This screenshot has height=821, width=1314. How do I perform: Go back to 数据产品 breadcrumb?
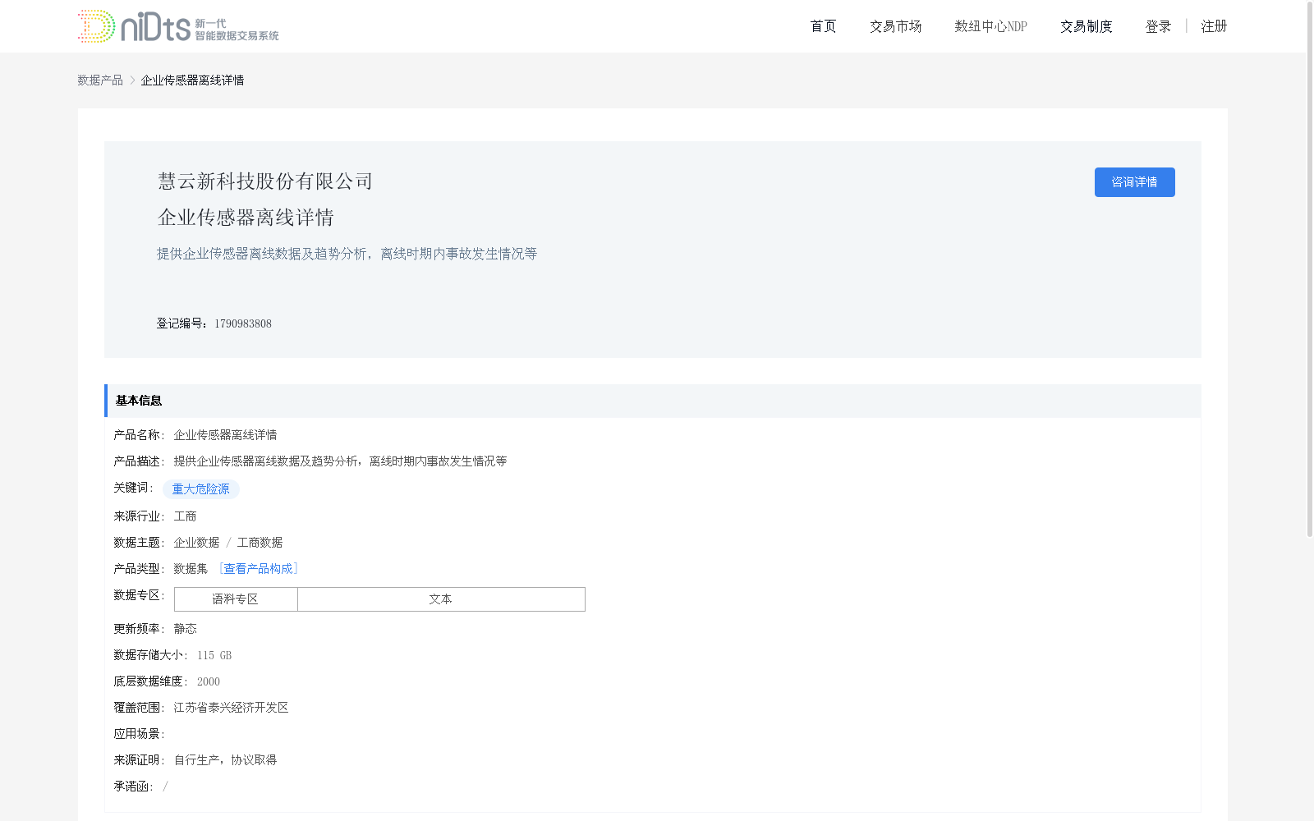(100, 80)
